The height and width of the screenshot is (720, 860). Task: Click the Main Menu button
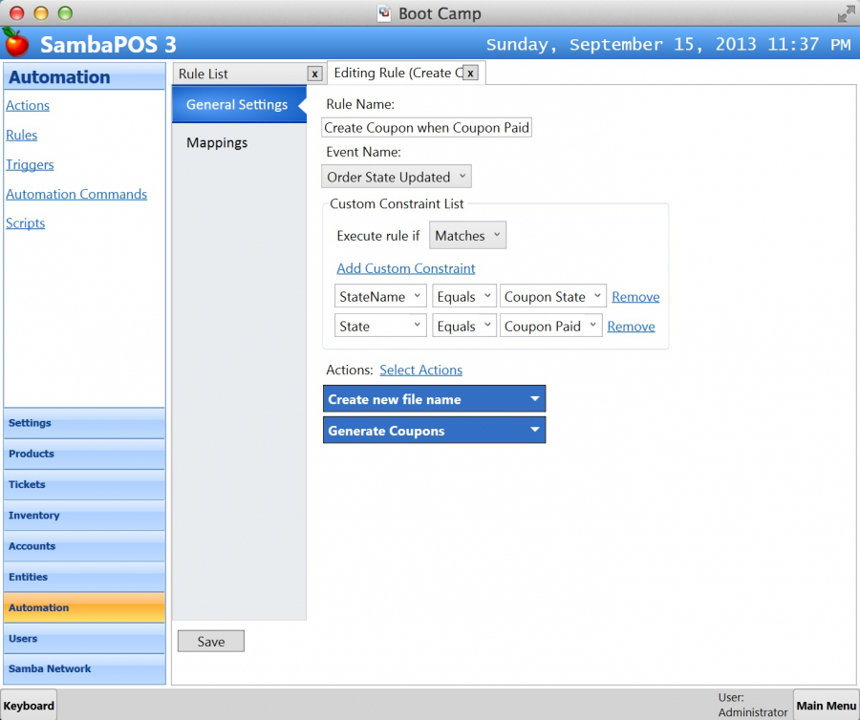click(826, 706)
